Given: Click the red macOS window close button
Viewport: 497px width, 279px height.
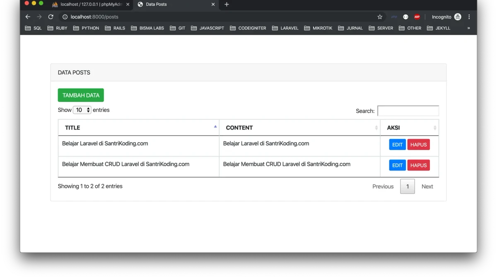Looking at the screenshot, I should coord(27,3).
